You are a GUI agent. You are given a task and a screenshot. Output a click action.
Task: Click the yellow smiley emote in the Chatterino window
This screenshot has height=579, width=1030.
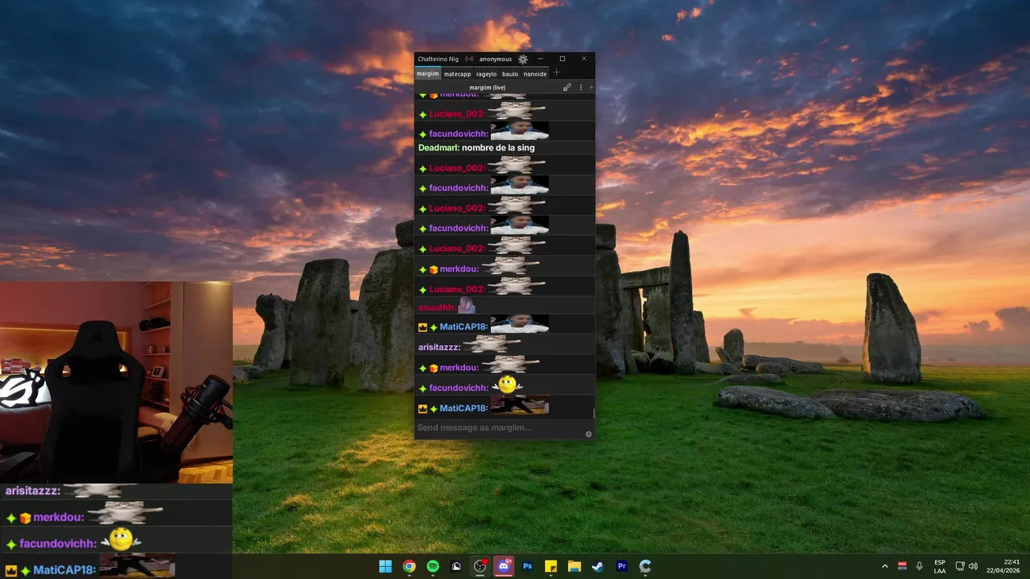[506, 385]
